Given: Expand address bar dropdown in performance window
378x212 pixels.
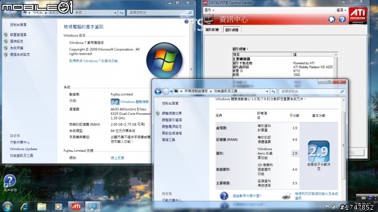Looking at the screenshot, I should tap(267, 91).
